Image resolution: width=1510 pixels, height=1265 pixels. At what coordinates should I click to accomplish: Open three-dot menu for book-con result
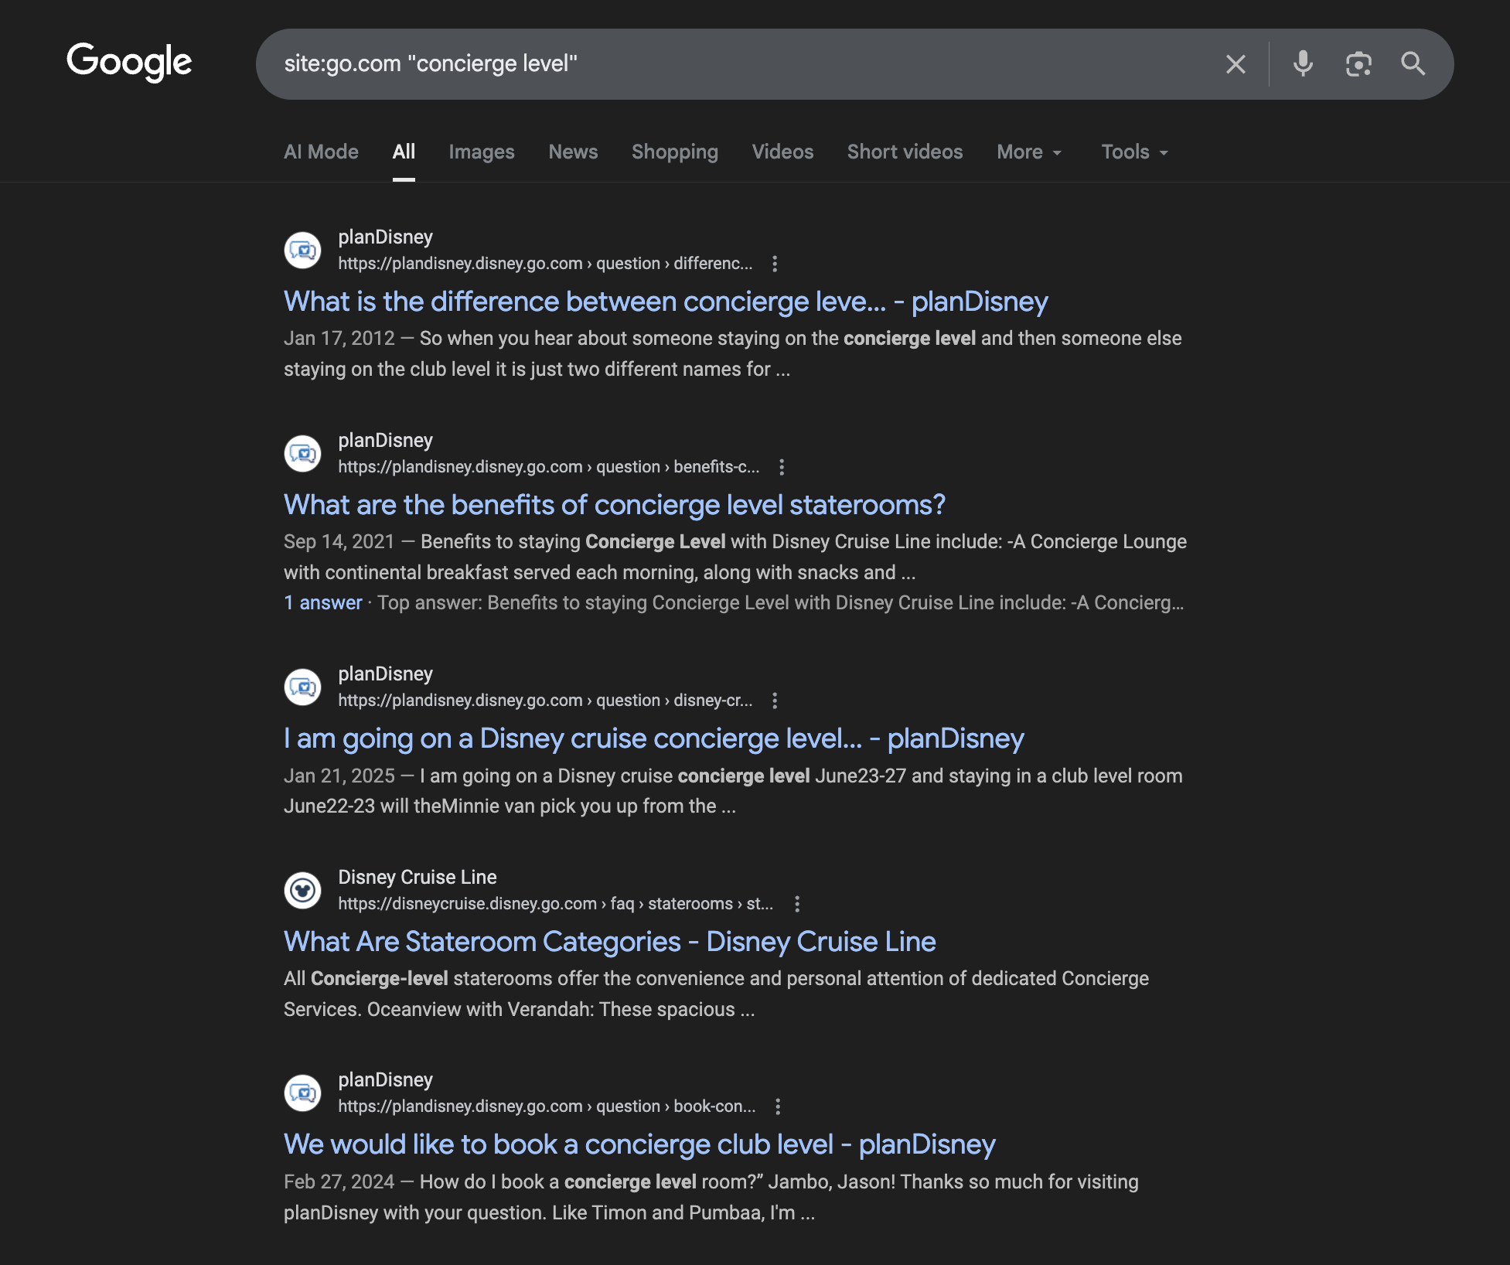778,1106
